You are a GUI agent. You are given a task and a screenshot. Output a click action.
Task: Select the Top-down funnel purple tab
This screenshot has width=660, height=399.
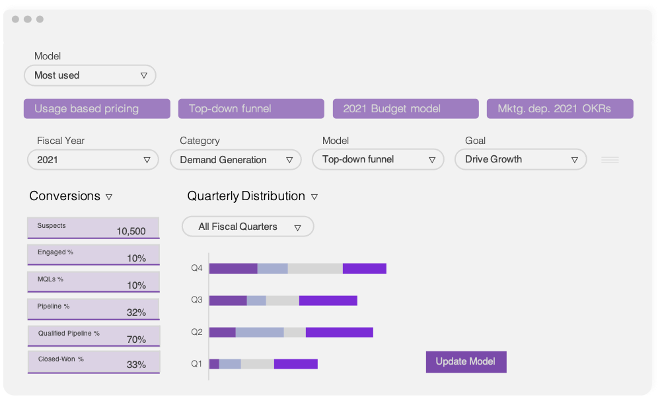251,108
